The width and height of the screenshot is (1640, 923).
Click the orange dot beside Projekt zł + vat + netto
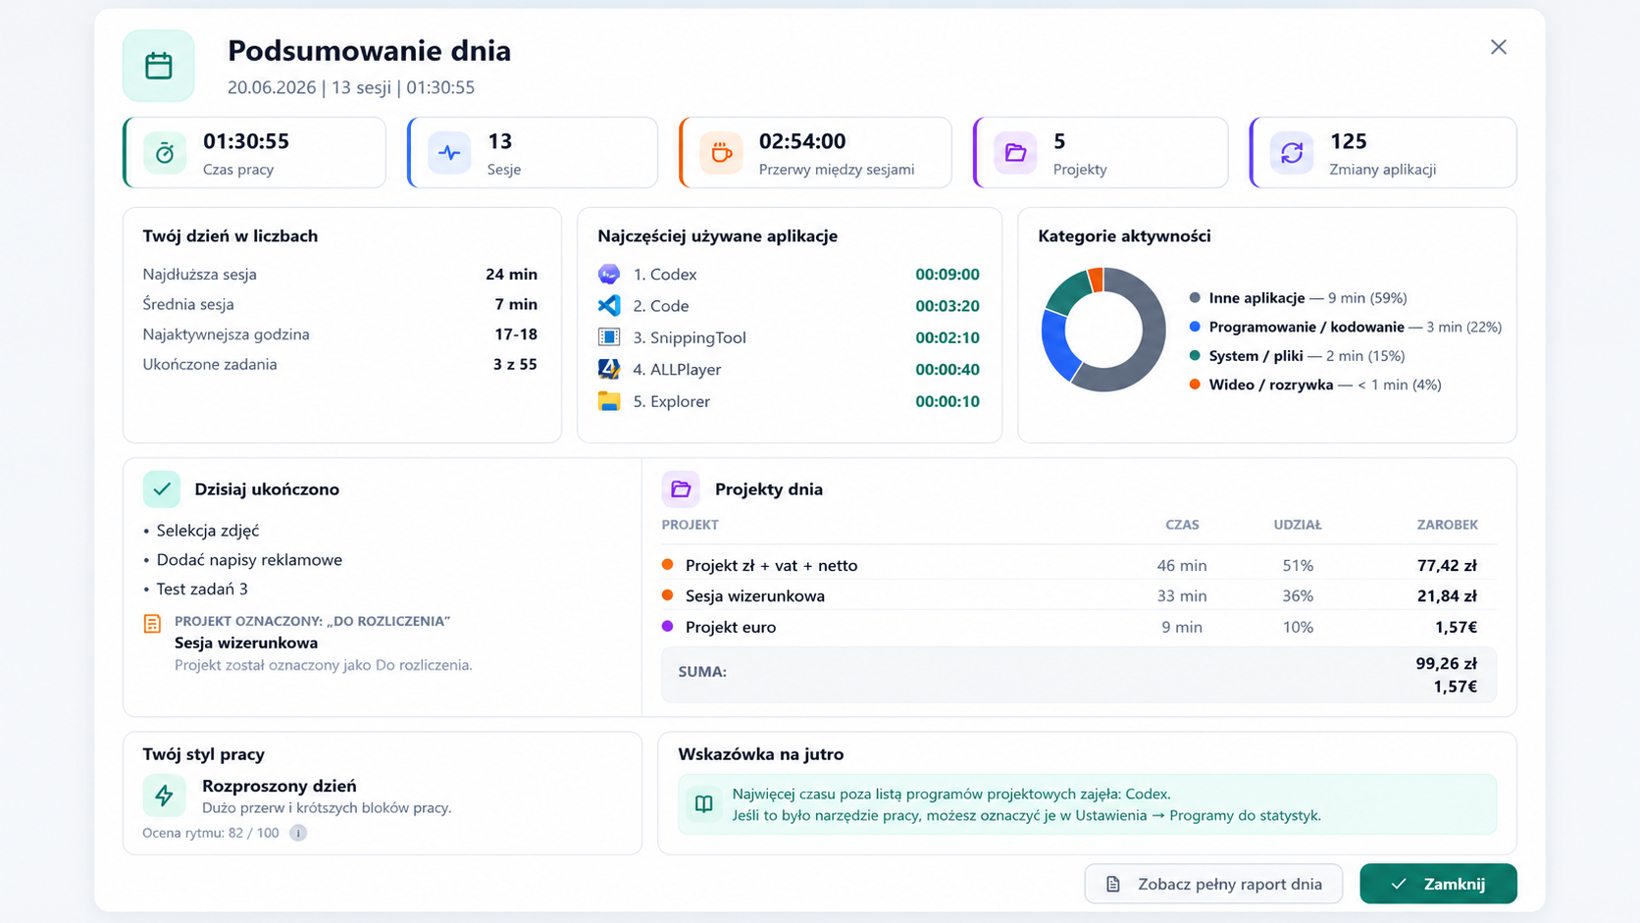[x=668, y=564]
